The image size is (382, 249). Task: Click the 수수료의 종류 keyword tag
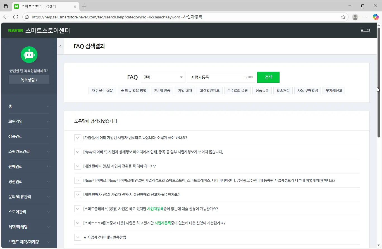[x=237, y=91]
